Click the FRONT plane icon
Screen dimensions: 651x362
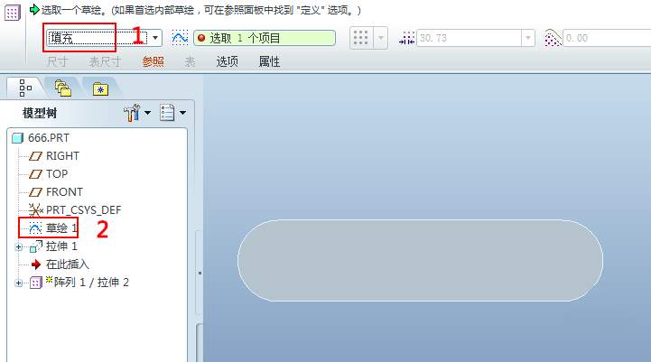click(x=36, y=192)
